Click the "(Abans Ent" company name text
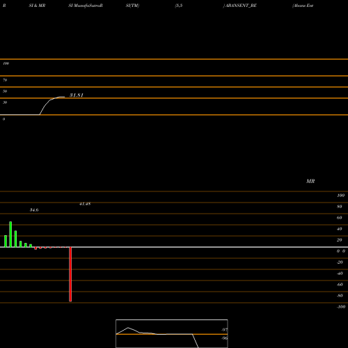Screen dimensions: 348x348 303,6
